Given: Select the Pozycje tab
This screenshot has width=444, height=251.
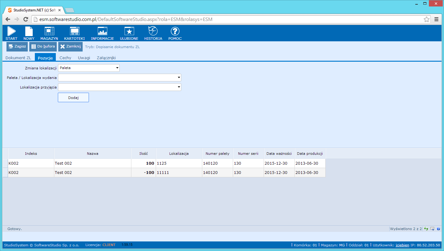Looking at the screenshot, I should pos(45,58).
